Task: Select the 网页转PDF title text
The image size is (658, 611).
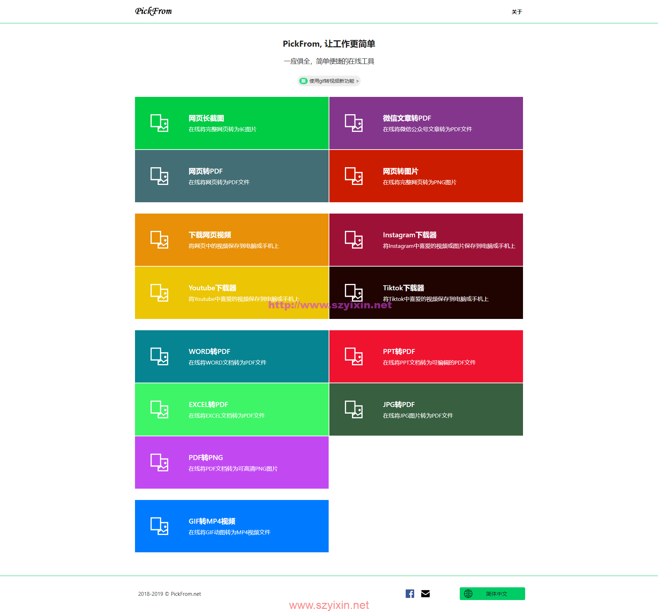Action: tap(206, 171)
